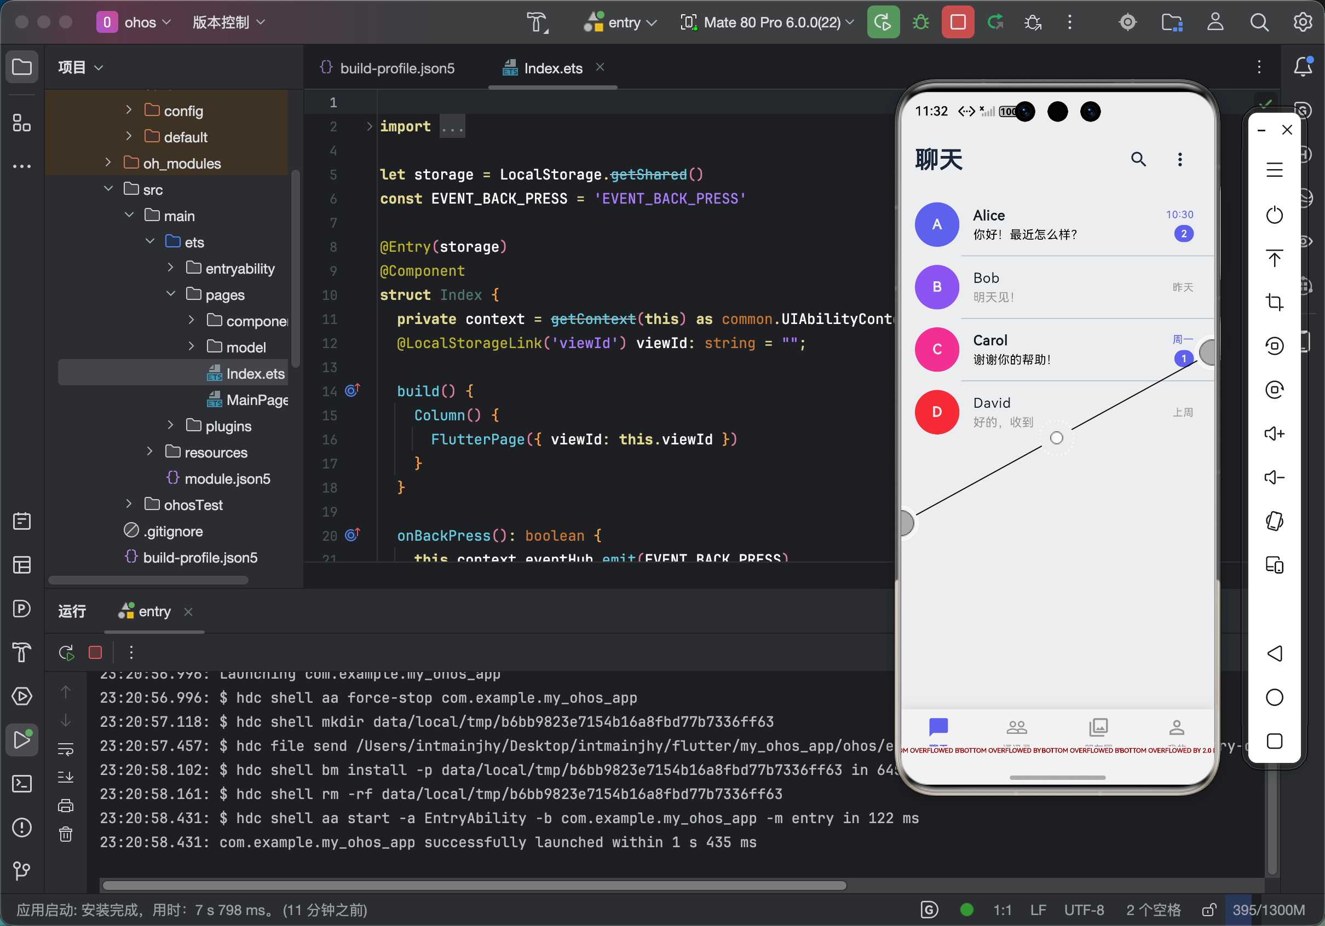Open the Terminal tool window in sidebar
1325x926 pixels.
[22, 783]
